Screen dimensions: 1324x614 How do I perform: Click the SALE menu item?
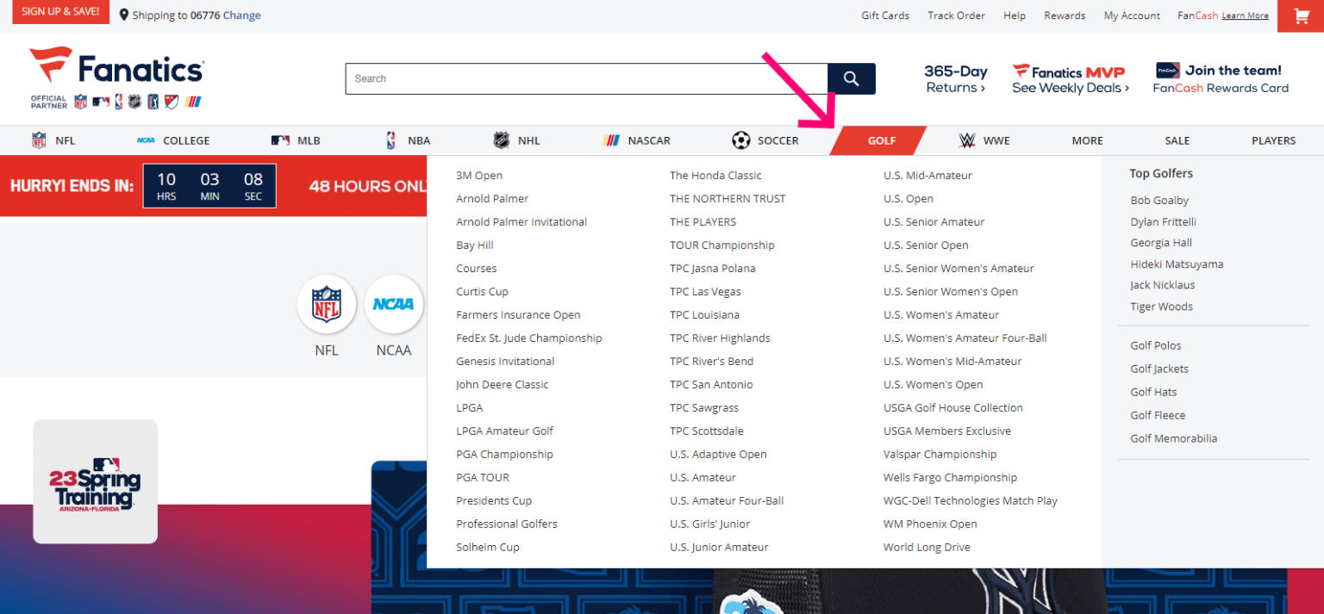click(1177, 140)
